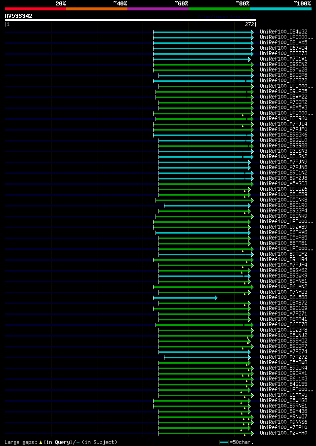Image resolution: width=316 pixels, height=446 pixels.
Task: Click the cyan B9GWK9 alignment bar
Action: (x=204, y=276)
